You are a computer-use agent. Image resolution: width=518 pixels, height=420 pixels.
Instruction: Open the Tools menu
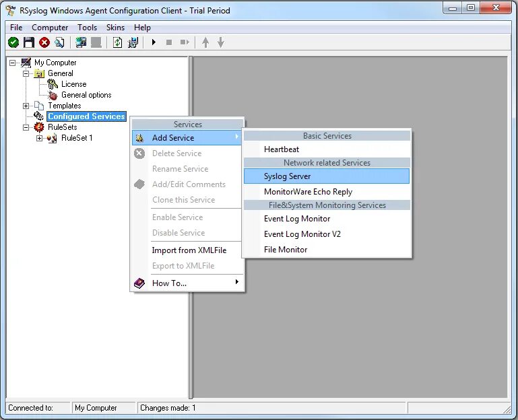87,28
